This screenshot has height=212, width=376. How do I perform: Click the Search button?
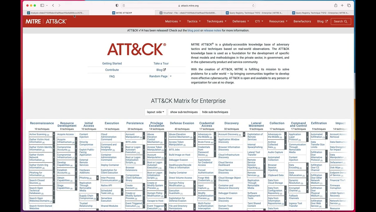[x=341, y=21]
